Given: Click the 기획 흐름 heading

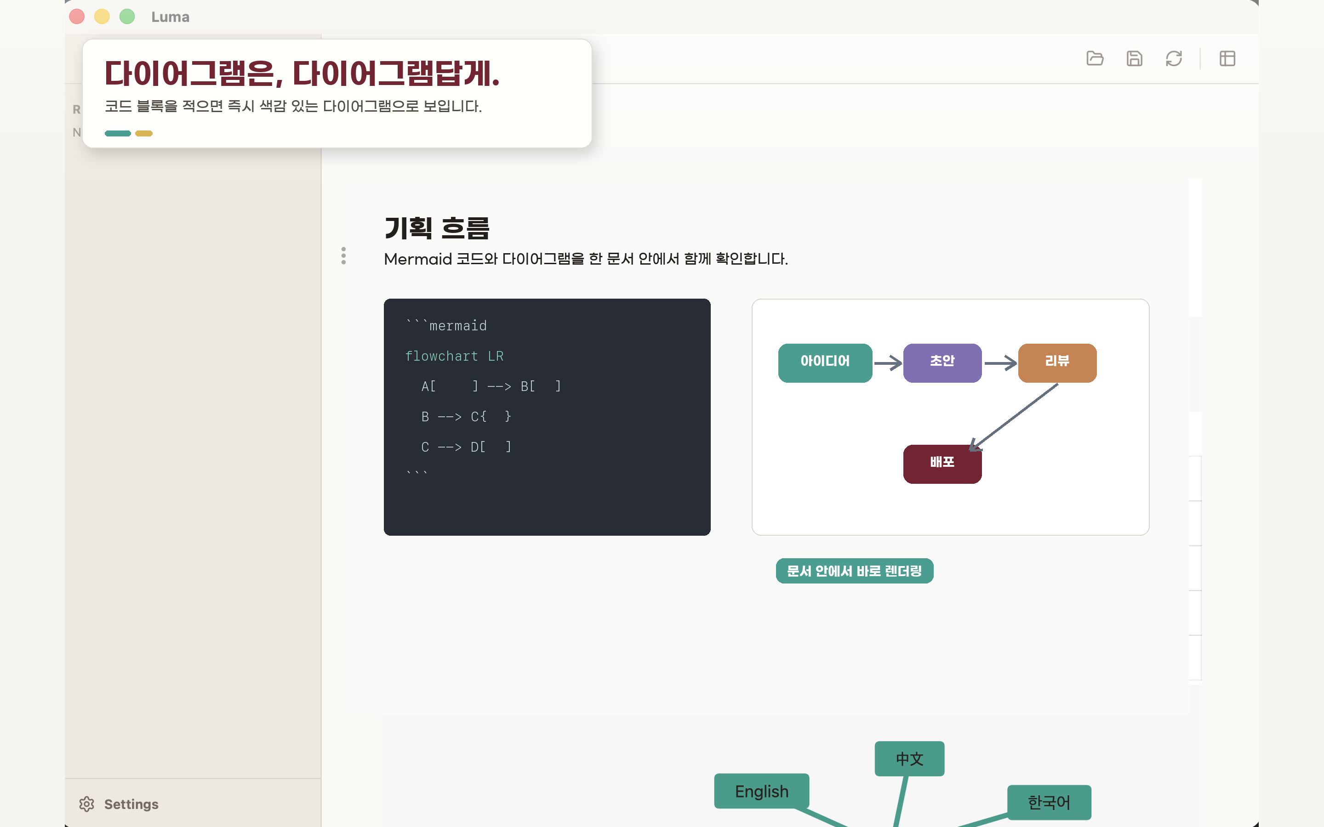Looking at the screenshot, I should click(x=437, y=228).
